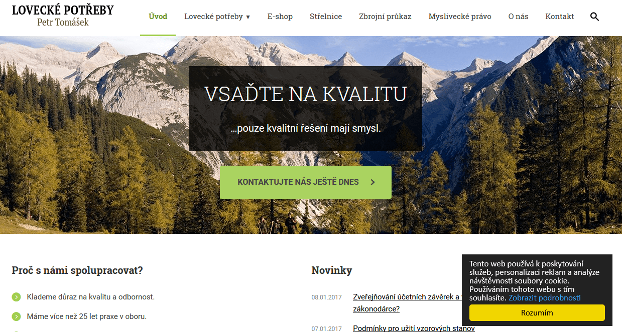Expand the Lovecké potřeby dropdown arrow
Image resolution: width=622 pixels, height=332 pixels.
247,17
